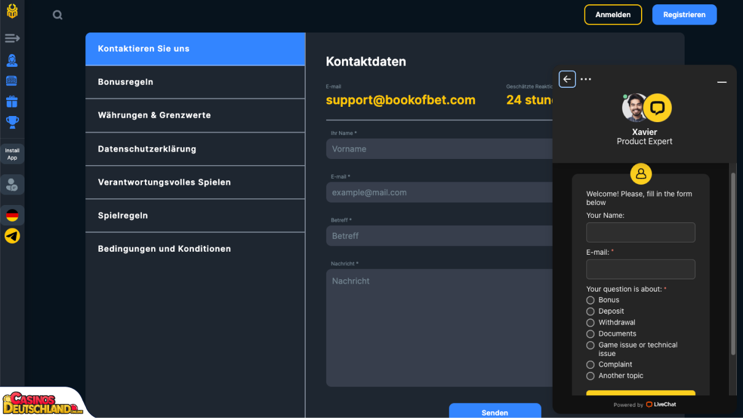Select the Bonus radio option
This screenshot has width=743, height=418.
(591, 300)
